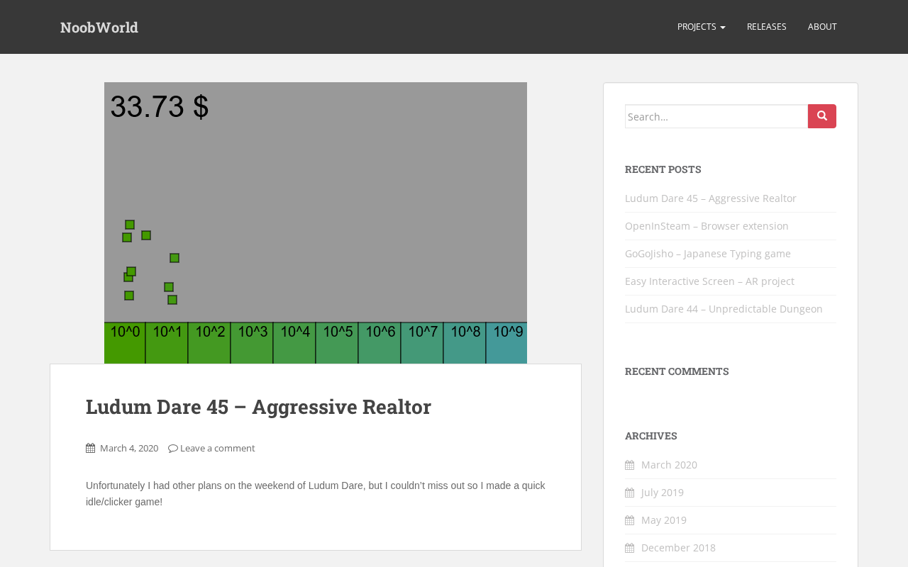908x567 pixels.
Task: Click the post excerpt mentioning idle/clicker game
Action: [316, 494]
